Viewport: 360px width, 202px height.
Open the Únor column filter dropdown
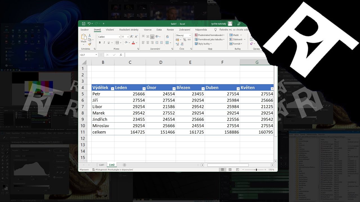coord(174,89)
